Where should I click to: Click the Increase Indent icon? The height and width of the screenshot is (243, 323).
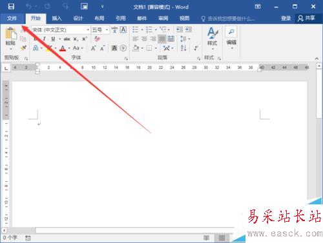click(189, 30)
